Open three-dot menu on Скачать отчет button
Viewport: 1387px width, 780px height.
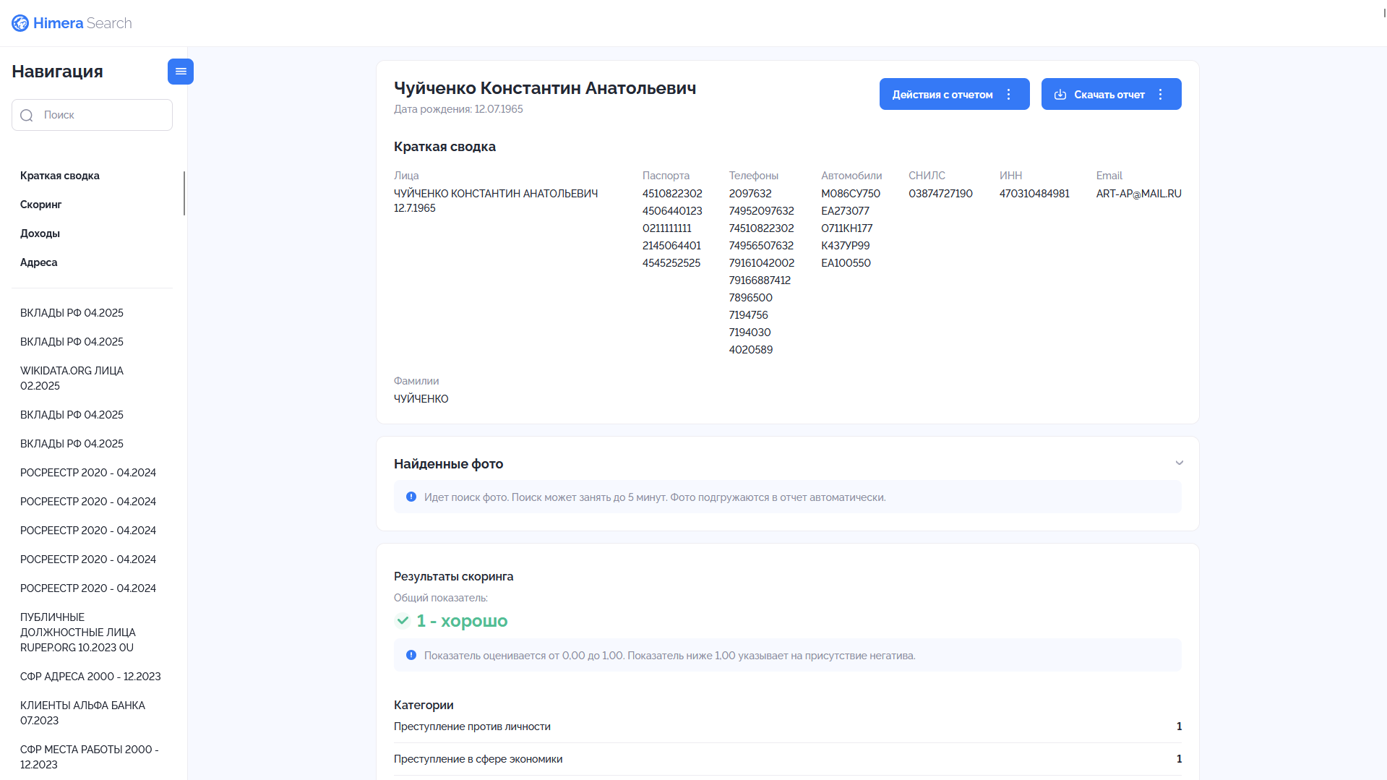[x=1161, y=95]
